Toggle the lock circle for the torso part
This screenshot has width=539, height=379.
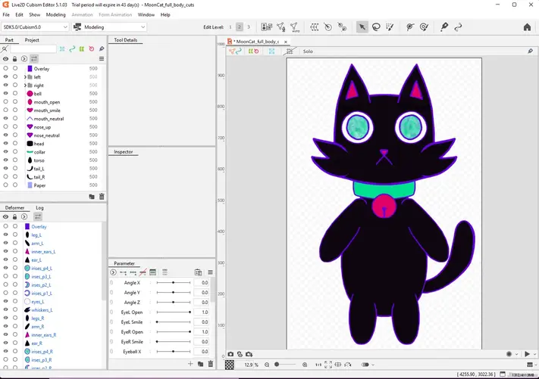[x=15, y=160]
